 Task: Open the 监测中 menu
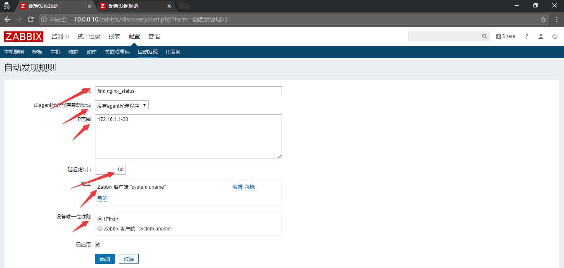pyautogui.click(x=60, y=36)
